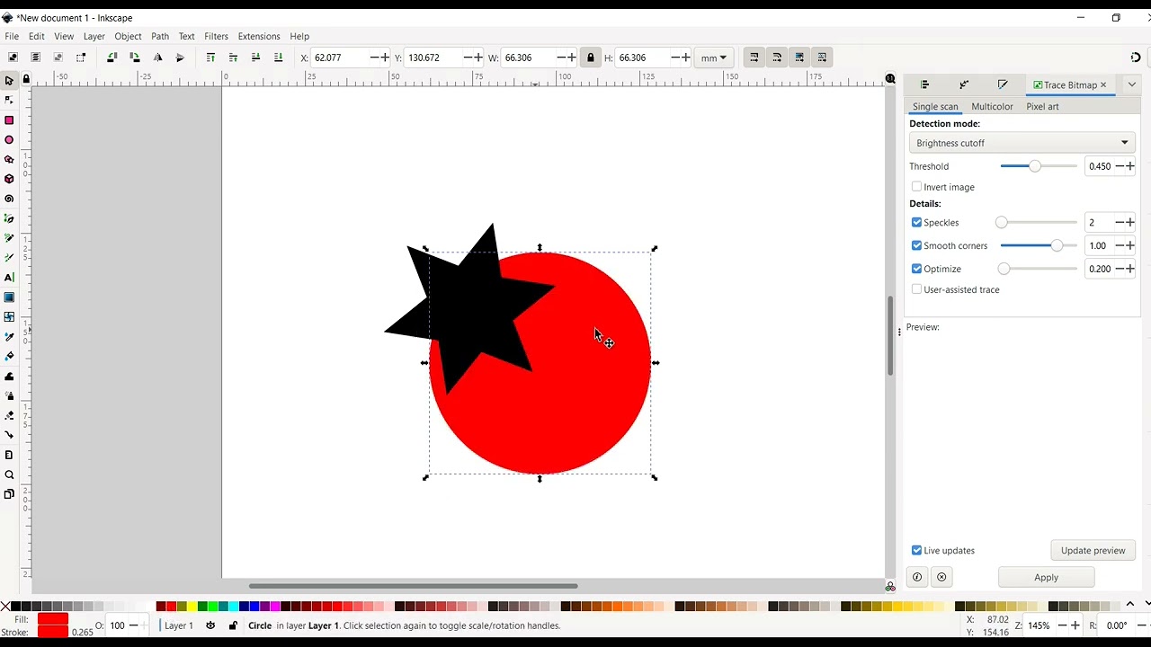Toggle Layer 1 visibility eye

(x=210, y=625)
